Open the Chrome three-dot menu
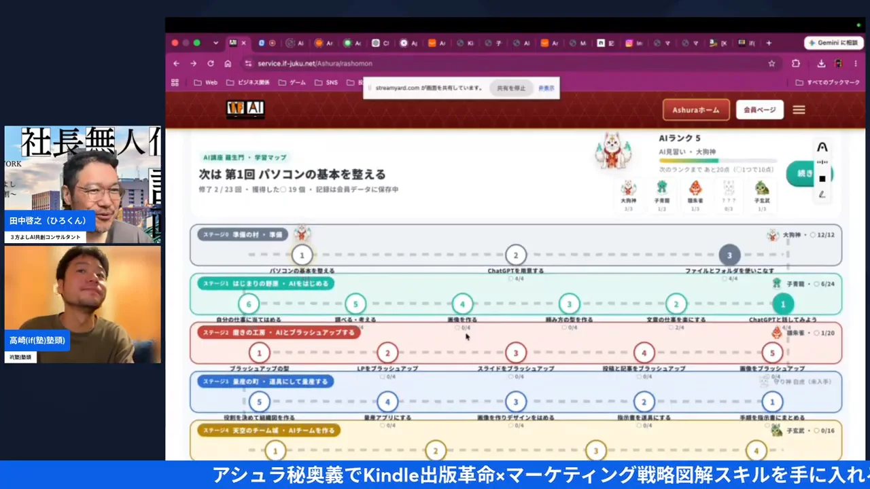870x489 pixels. tap(856, 63)
